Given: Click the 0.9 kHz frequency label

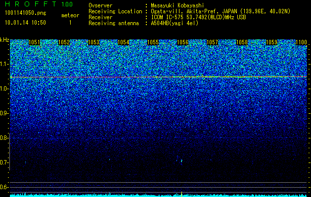Looking at the screenshot, I should coord(4,113).
